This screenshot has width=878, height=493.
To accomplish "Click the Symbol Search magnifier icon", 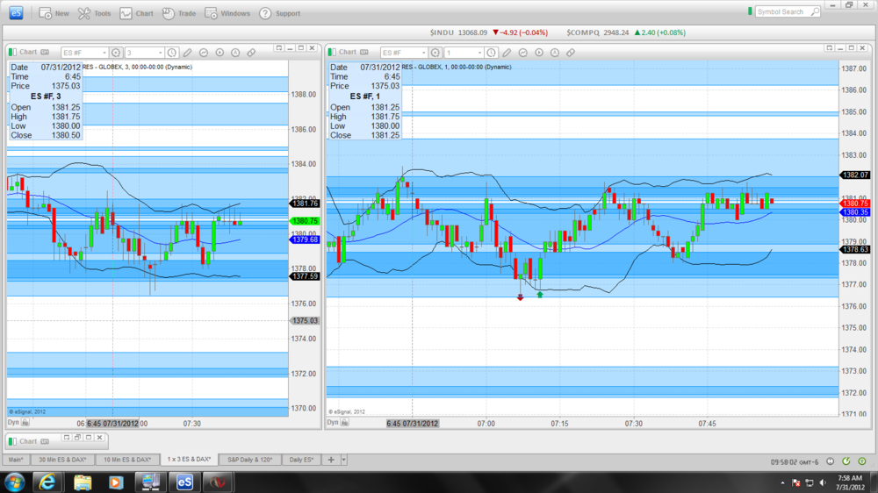I will [816, 11].
